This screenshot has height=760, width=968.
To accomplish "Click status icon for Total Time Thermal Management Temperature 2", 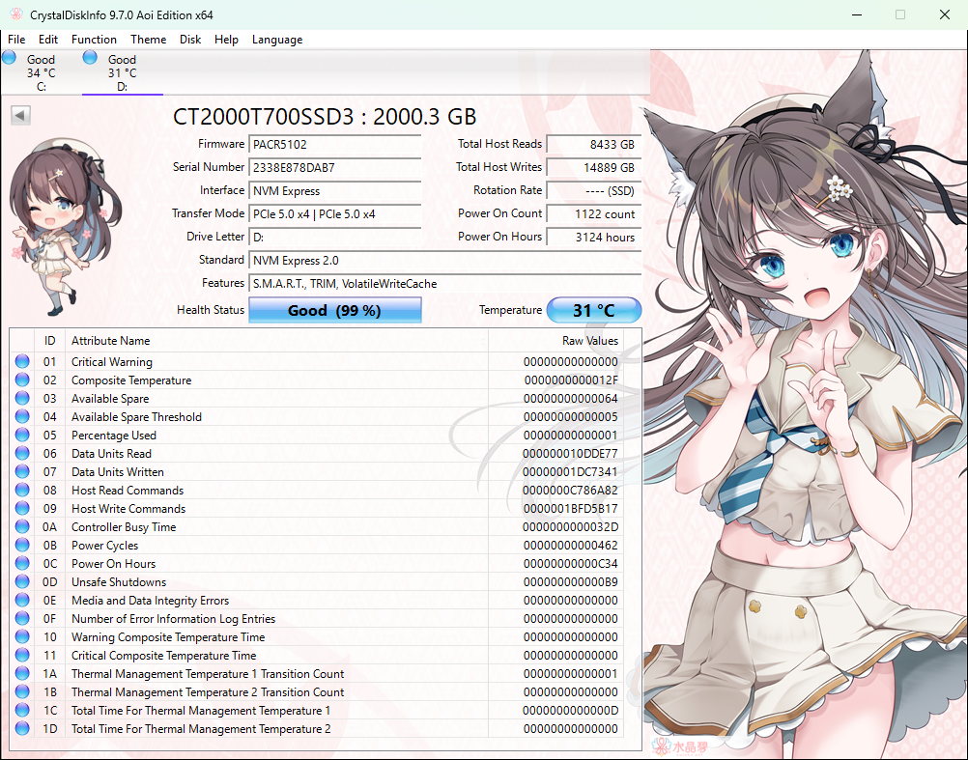I will [x=22, y=728].
